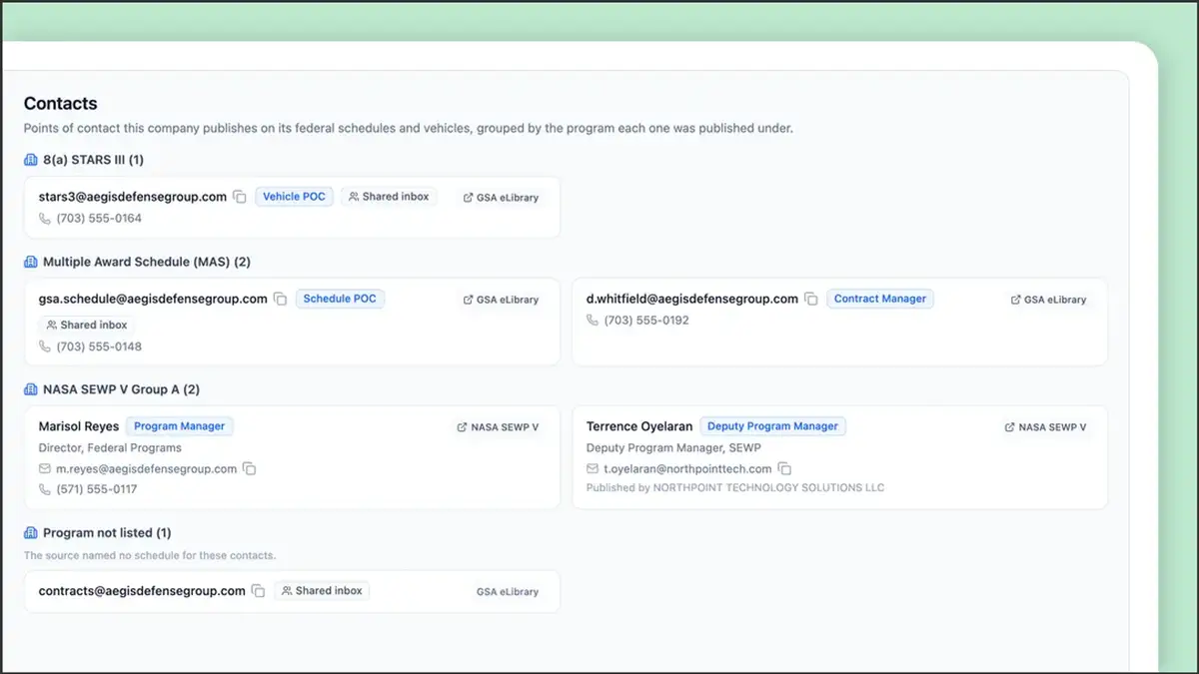The height and width of the screenshot is (674, 1199).
Task: Click the name Marisol Reyes
Action: coord(79,426)
